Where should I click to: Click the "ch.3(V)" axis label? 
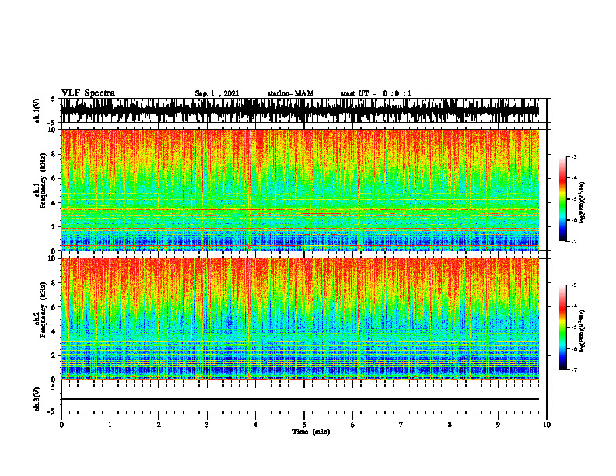[37, 399]
